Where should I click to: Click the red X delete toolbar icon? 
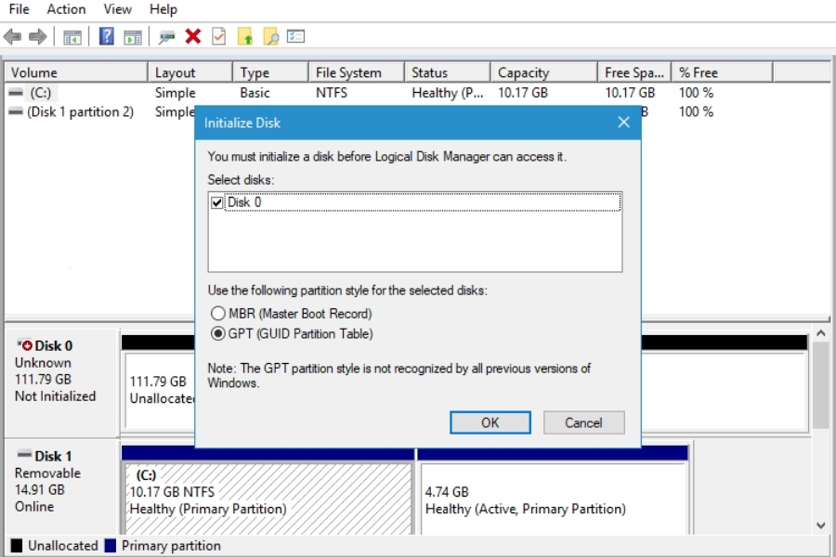(x=193, y=37)
